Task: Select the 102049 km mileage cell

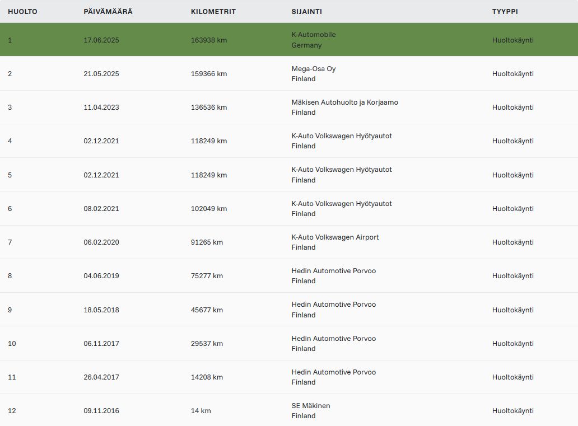Action: pyautogui.click(x=209, y=209)
